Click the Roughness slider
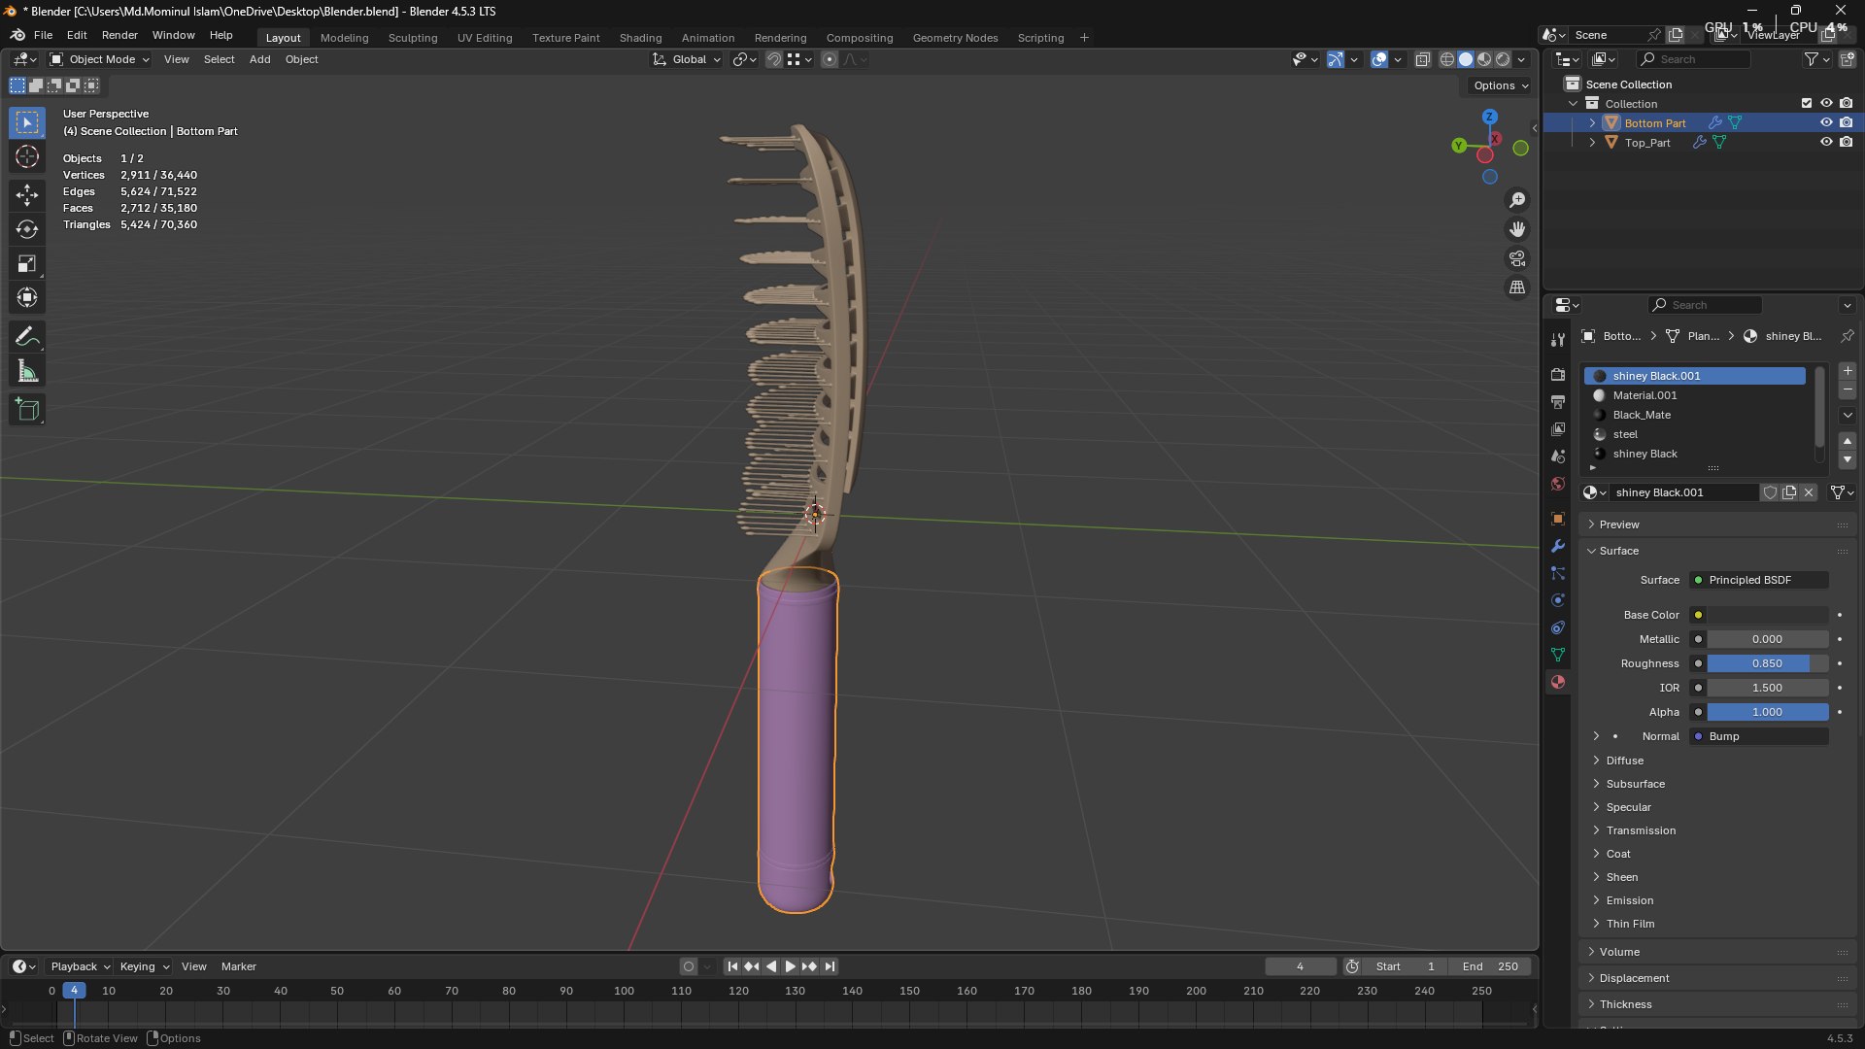The width and height of the screenshot is (1865, 1049). [1768, 663]
